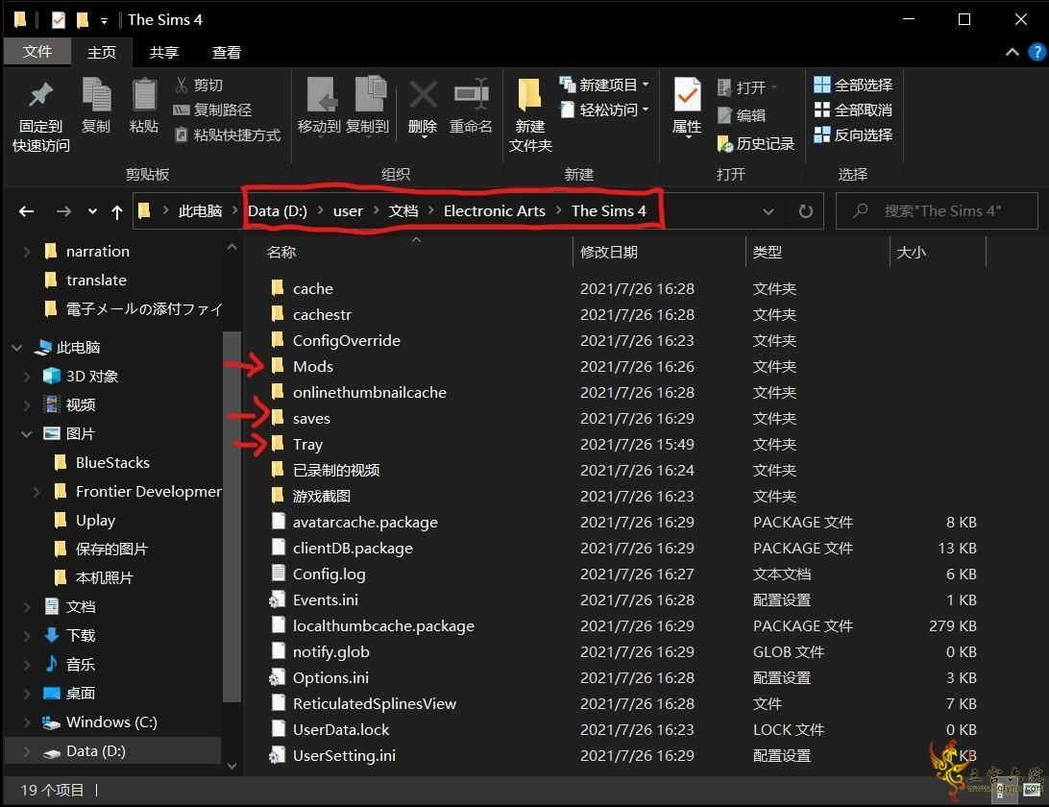
Task: Create a New folder (新建文件夹)
Action: [x=530, y=115]
